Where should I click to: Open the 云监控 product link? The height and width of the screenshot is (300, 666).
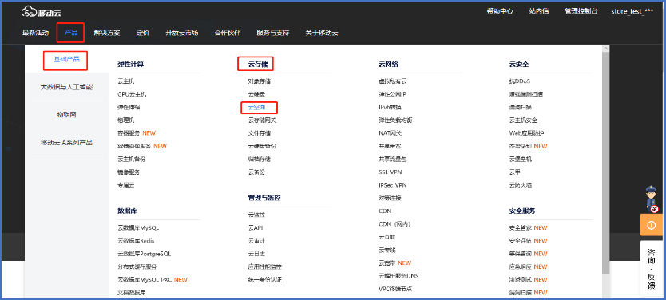coord(256,215)
